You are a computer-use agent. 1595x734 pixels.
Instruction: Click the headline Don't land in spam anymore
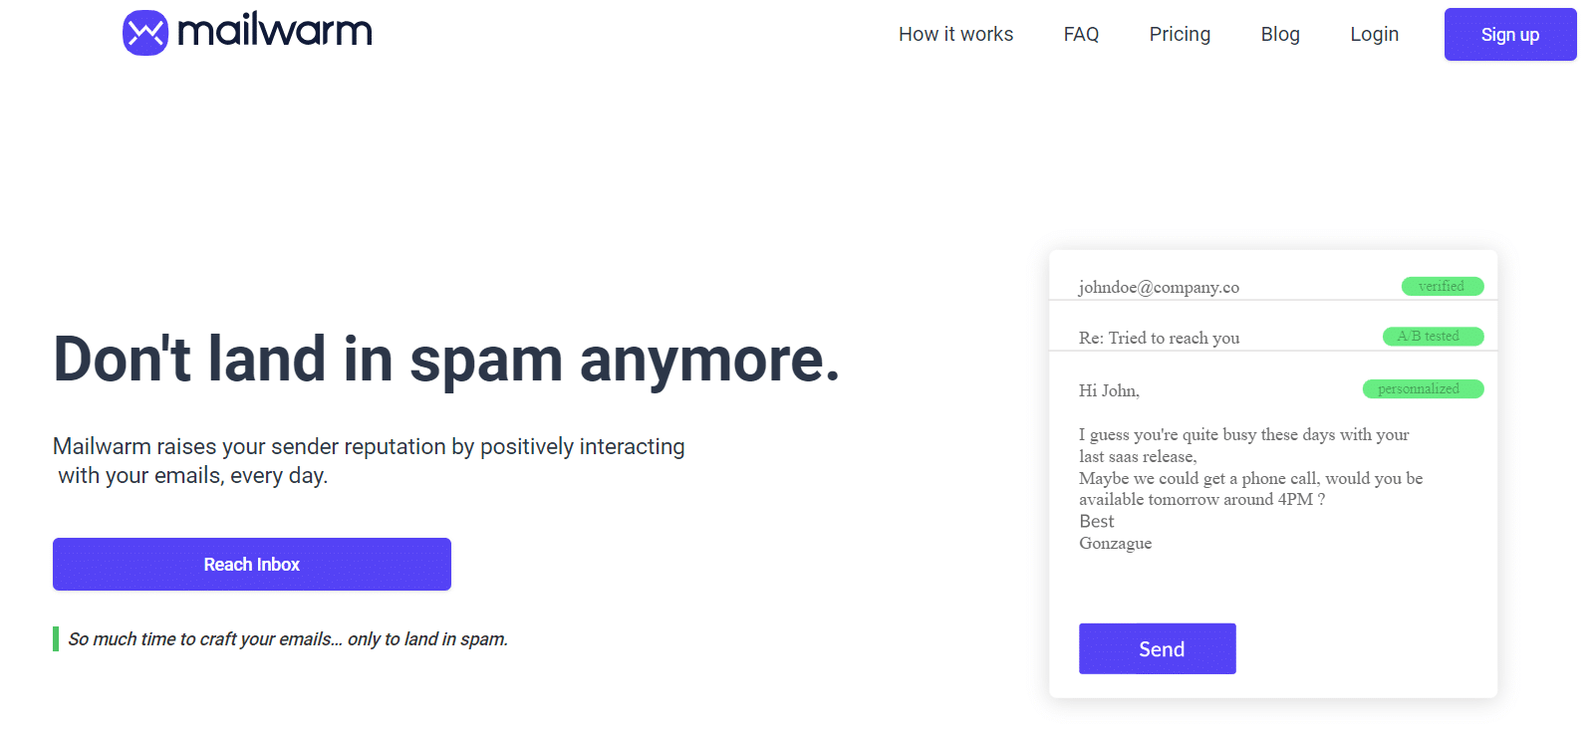pyautogui.click(x=446, y=360)
